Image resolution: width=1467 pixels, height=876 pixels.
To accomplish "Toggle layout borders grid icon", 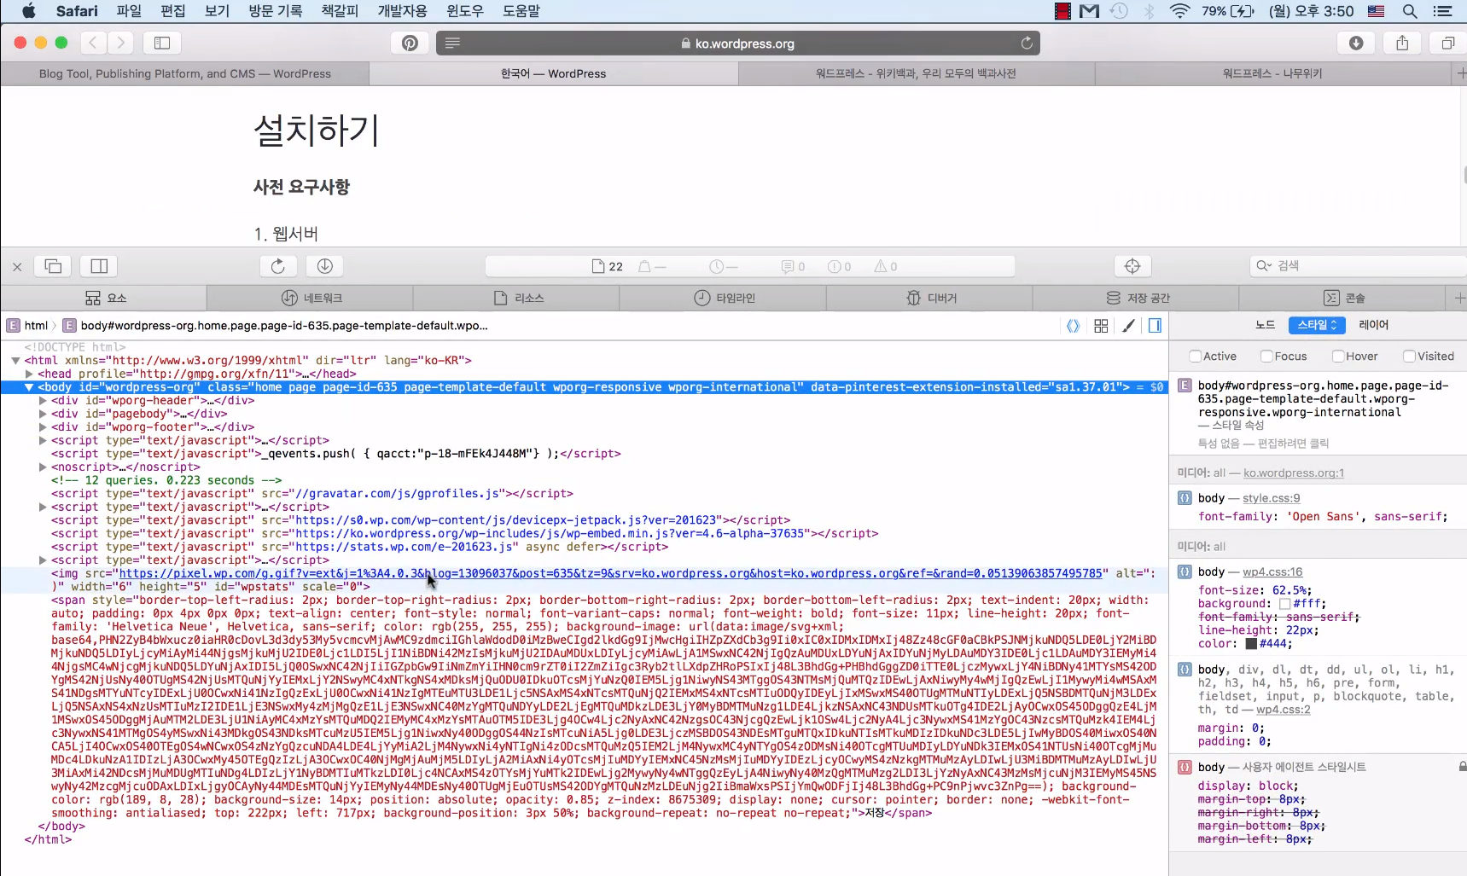I will [1101, 326].
